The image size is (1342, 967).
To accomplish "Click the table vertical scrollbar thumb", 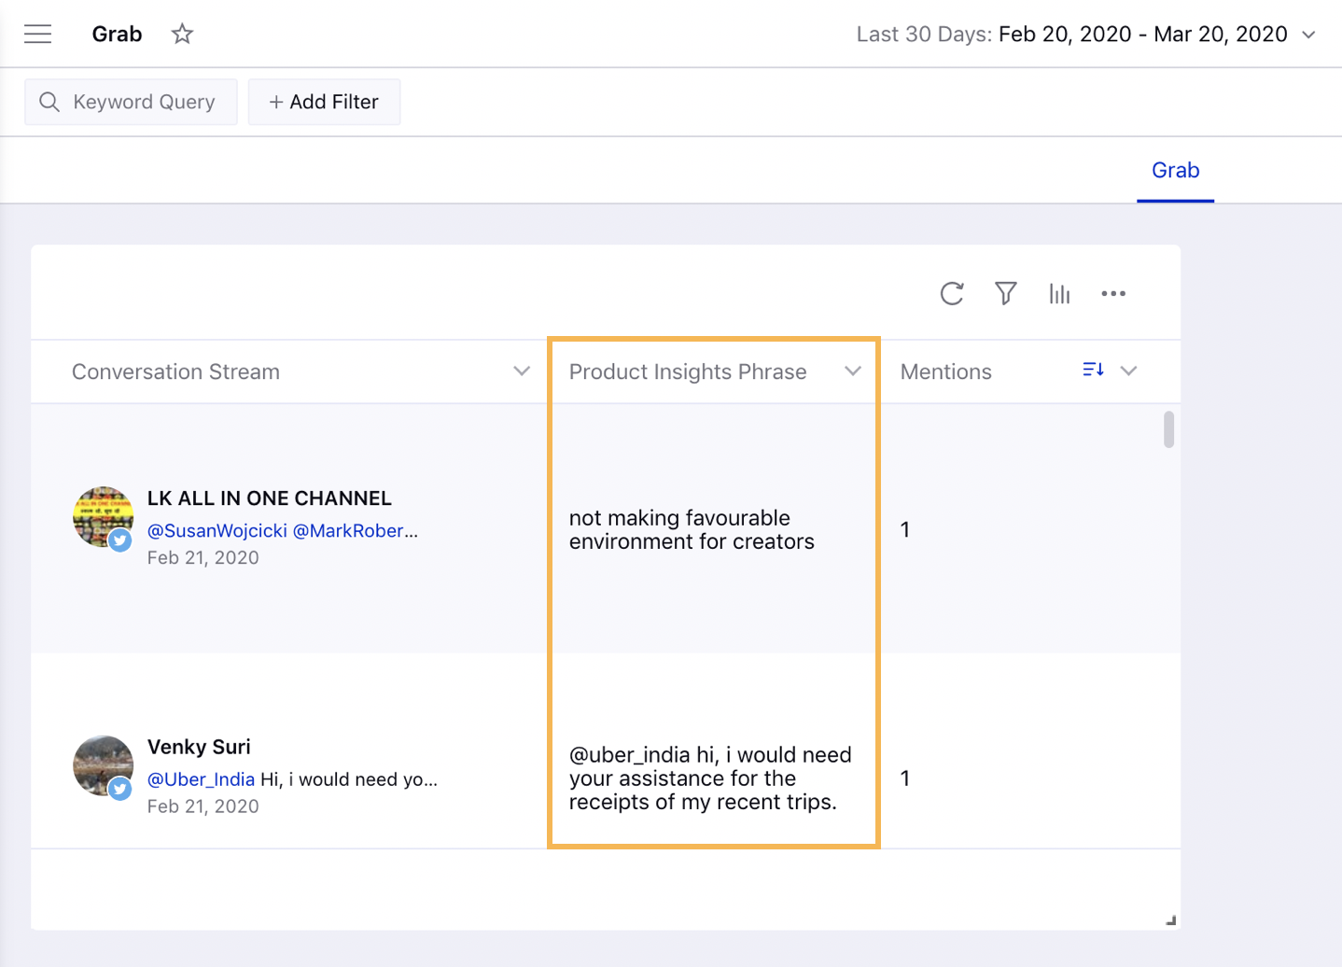I will click(1168, 429).
